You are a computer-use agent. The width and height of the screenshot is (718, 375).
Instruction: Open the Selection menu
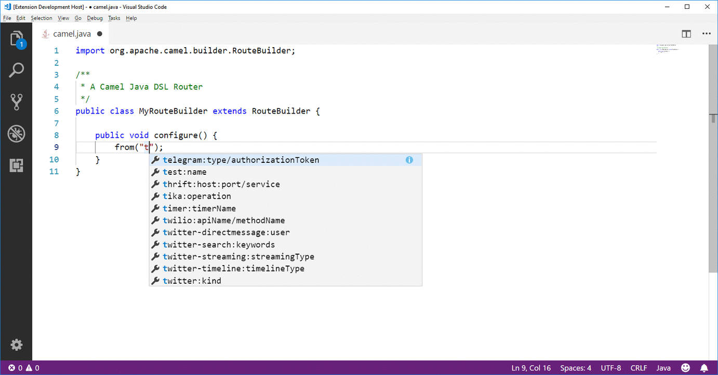[42, 18]
